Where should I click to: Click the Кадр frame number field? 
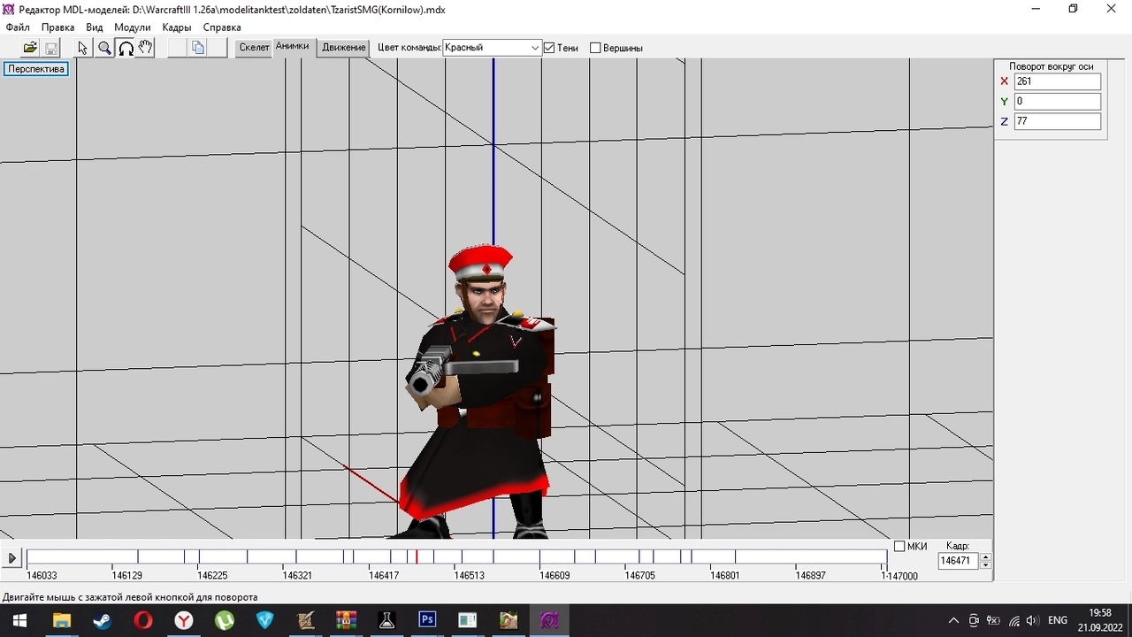(959, 561)
